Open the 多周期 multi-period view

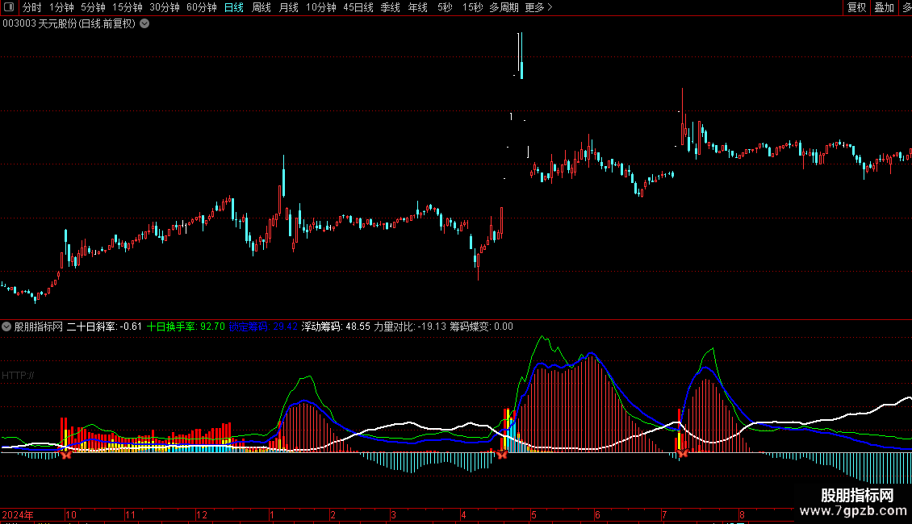click(504, 7)
